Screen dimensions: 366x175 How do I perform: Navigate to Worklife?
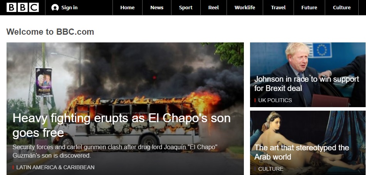pyautogui.click(x=245, y=7)
